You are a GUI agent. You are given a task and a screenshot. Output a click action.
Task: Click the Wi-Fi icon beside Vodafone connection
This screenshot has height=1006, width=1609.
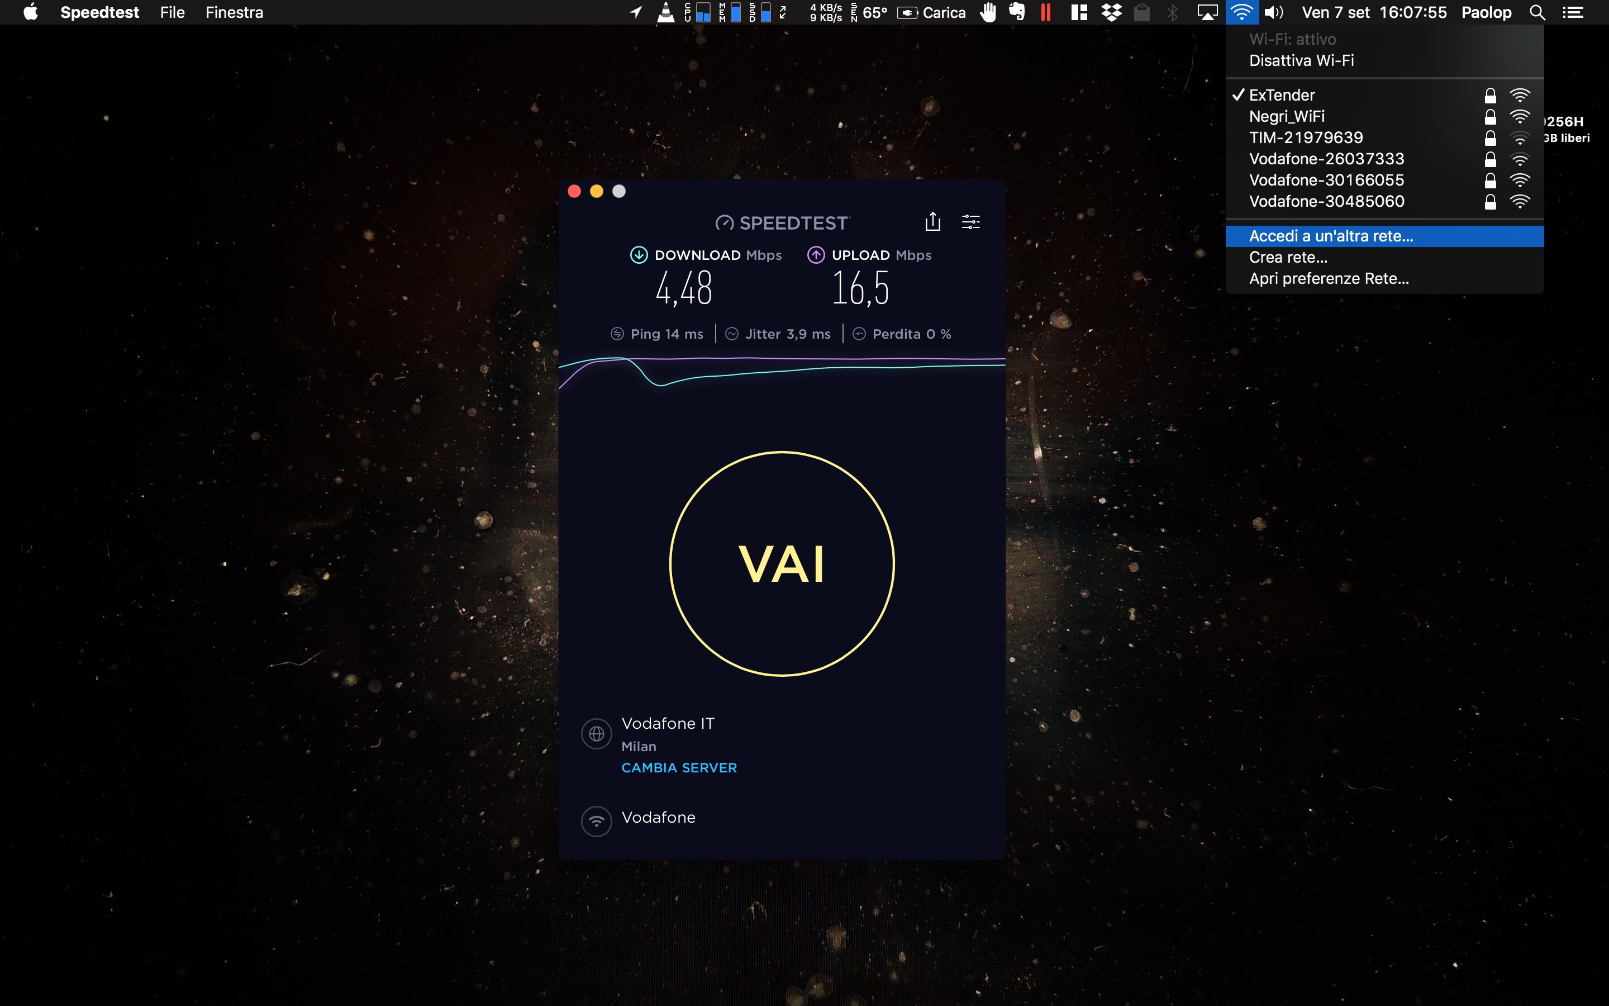(x=597, y=821)
